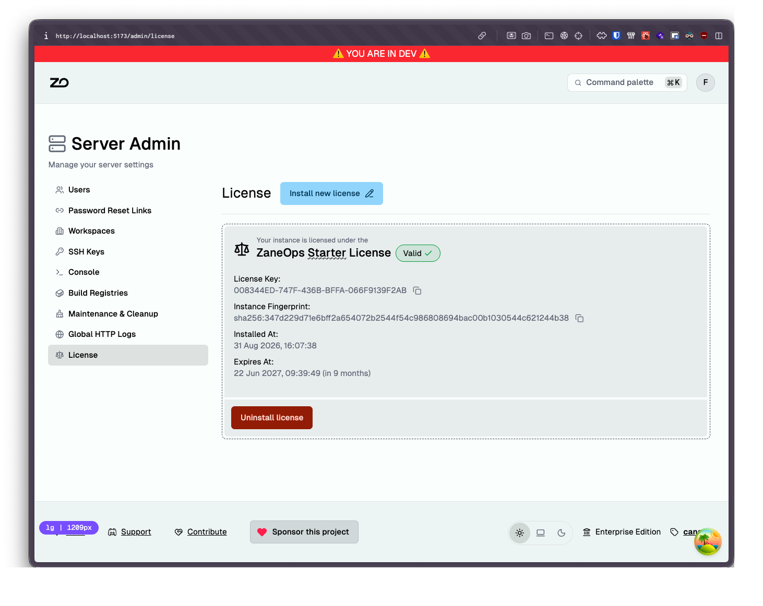Switch to light theme sun icon

coord(520,533)
